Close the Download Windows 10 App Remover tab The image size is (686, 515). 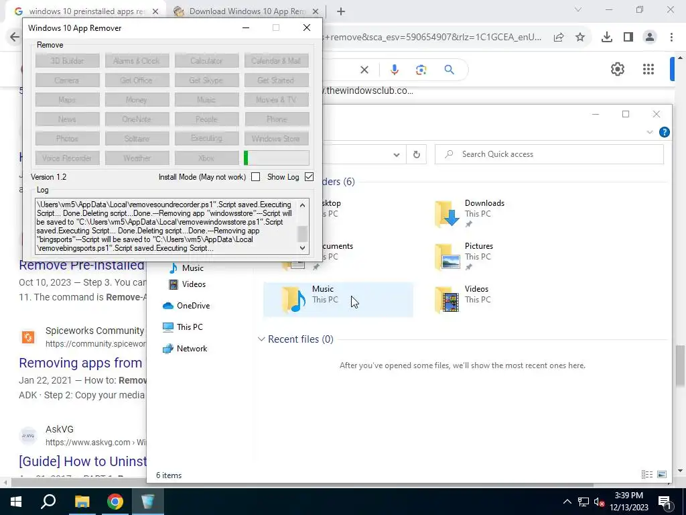coord(315,11)
